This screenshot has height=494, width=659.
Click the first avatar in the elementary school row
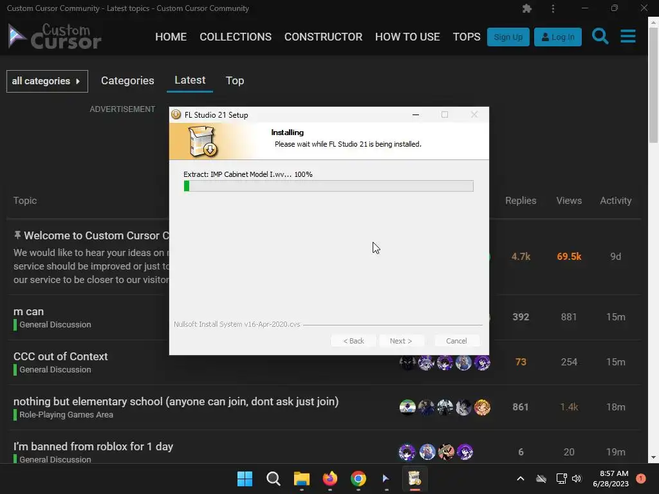[407, 407]
